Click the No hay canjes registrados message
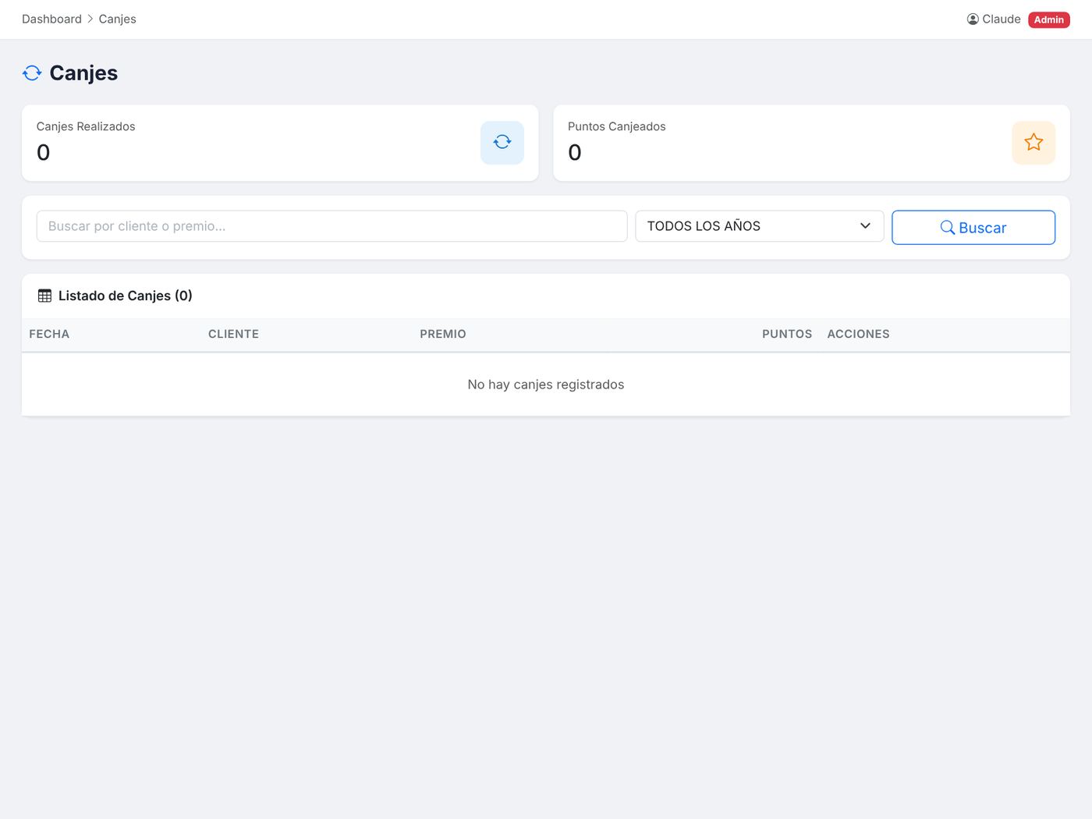This screenshot has height=819, width=1092. 546,385
